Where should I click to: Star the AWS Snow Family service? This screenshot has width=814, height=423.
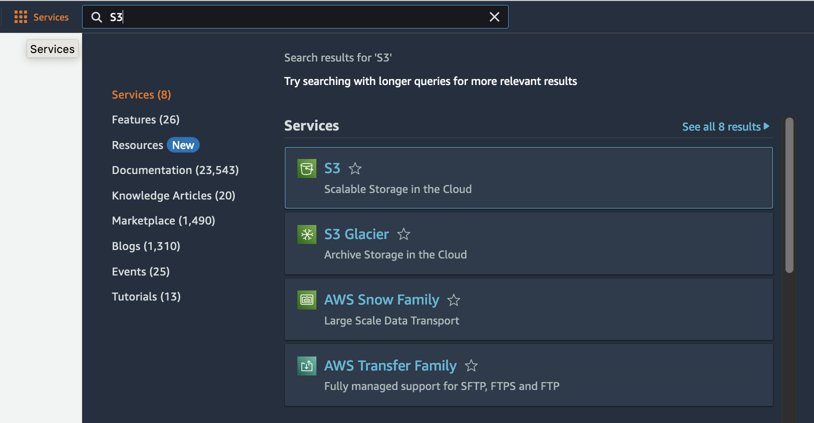click(454, 300)
